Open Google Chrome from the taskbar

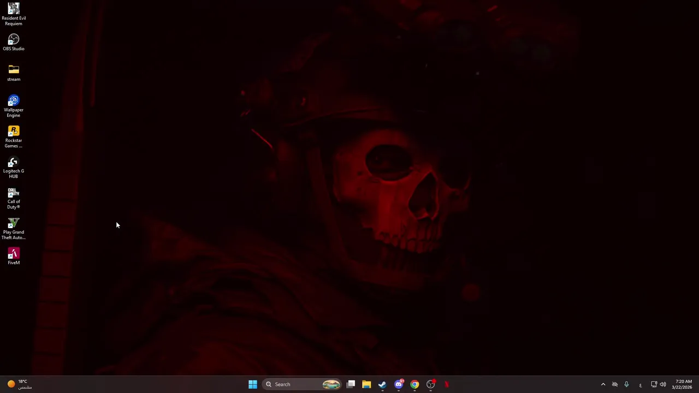[x=414, y=384]
